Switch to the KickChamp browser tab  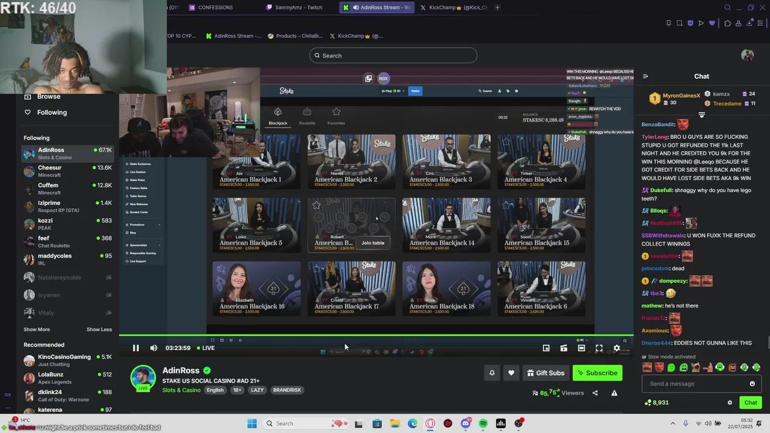point(454,7)
